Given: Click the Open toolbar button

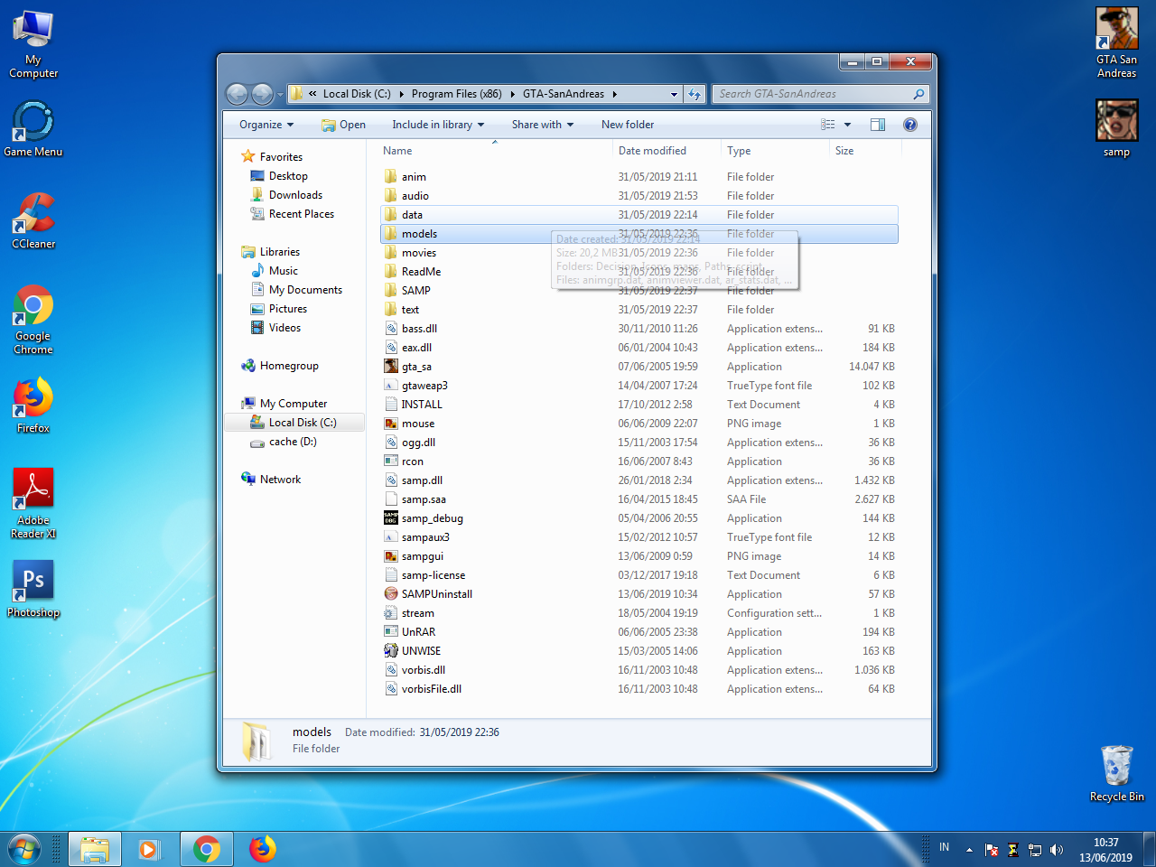Looking at the screenshot, I should (343, 125).
